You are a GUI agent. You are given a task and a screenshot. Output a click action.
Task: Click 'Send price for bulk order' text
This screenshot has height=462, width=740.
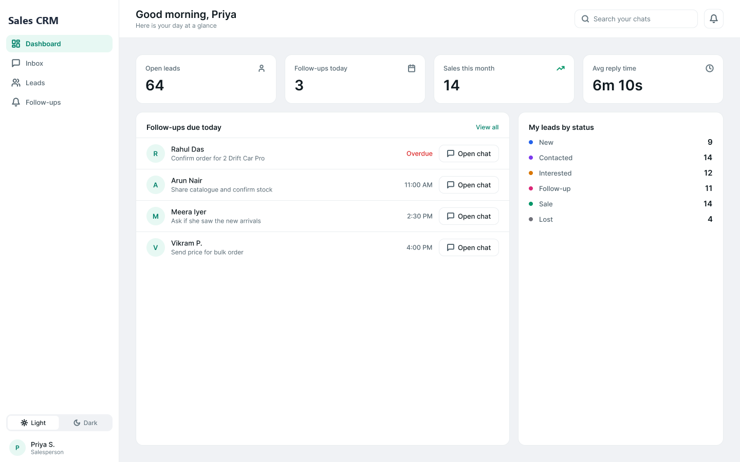coord(207,252)
